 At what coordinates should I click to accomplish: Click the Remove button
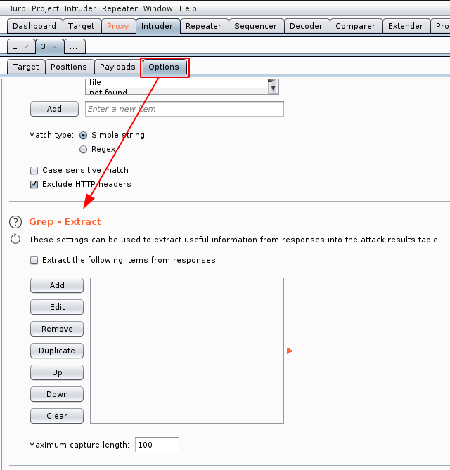coord(57,329)
